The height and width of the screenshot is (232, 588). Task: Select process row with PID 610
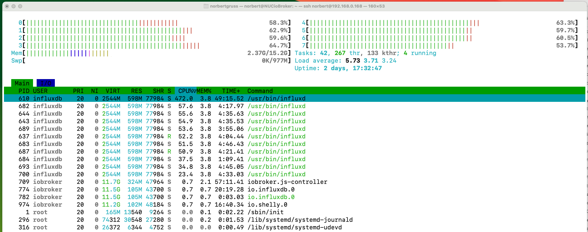coord(294,99)
